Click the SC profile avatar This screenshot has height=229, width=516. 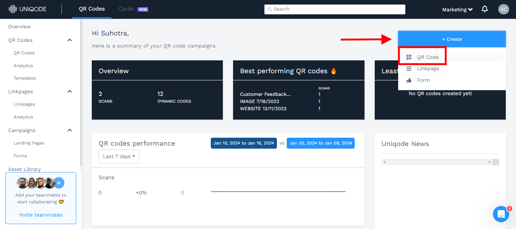[504, 9]
